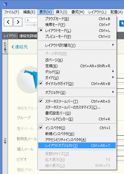
Task: Toggle インスペクタ checked item
Action: (77, 128)
